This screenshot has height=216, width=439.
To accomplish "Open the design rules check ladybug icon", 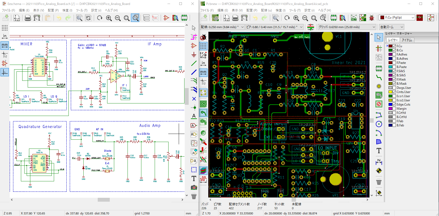I will coord(371,18).
